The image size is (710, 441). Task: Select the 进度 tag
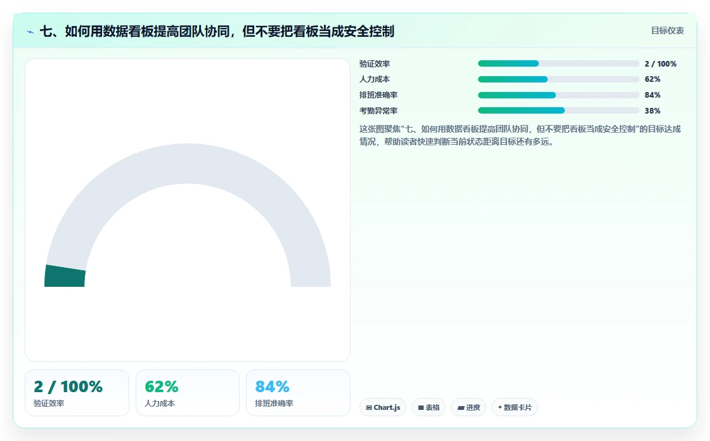tap(468, 407)
